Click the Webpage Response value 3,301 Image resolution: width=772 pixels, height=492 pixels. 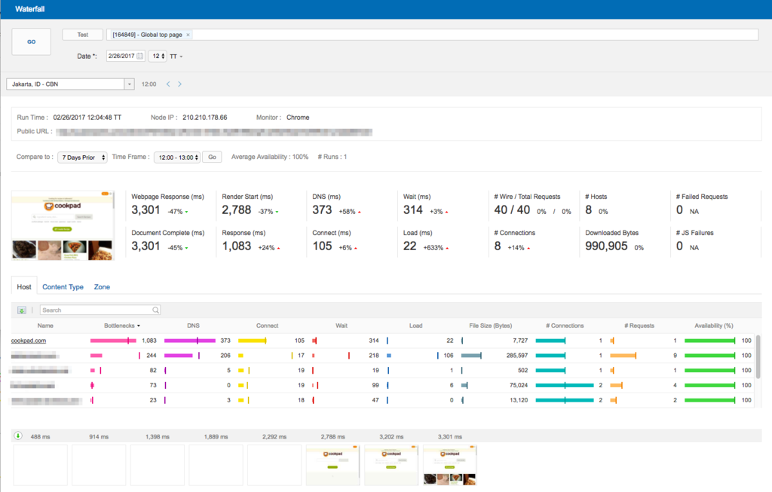pos(146,210)
